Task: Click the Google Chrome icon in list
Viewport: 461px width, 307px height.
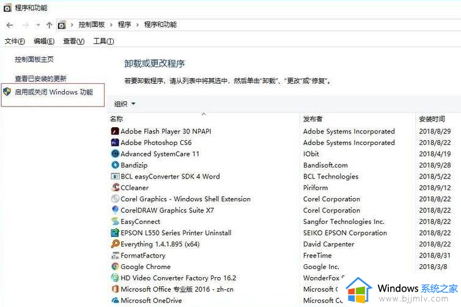Action: 115,267
